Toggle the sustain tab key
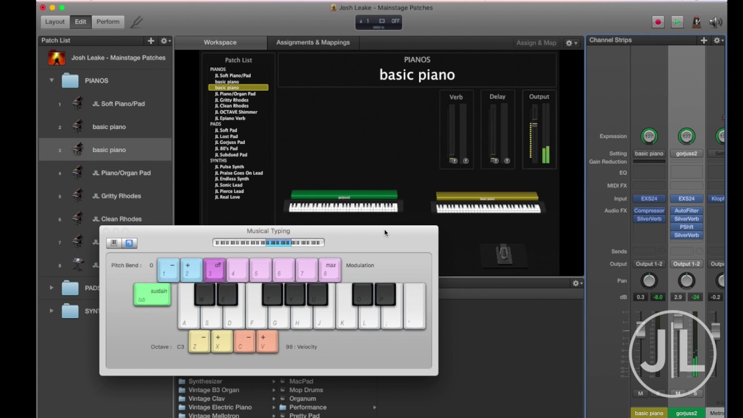Viewport: 743px width, 418px height. 152,294
